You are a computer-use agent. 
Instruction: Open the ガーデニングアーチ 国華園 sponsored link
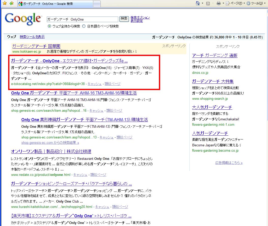(x=36, y=46)
